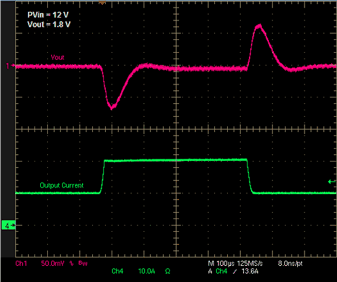Click the pink Vout trace label
Viewport: 337px width, 282px height.
click(57, 57)
